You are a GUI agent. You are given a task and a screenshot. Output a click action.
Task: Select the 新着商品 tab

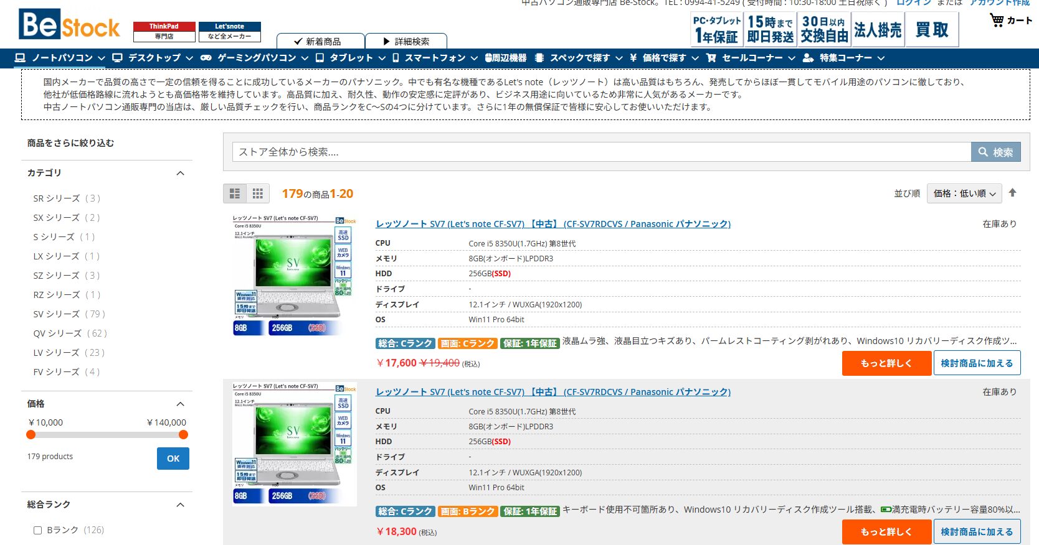tap(320, 41)
